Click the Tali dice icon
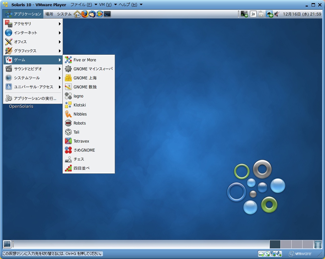 [68, 132]
